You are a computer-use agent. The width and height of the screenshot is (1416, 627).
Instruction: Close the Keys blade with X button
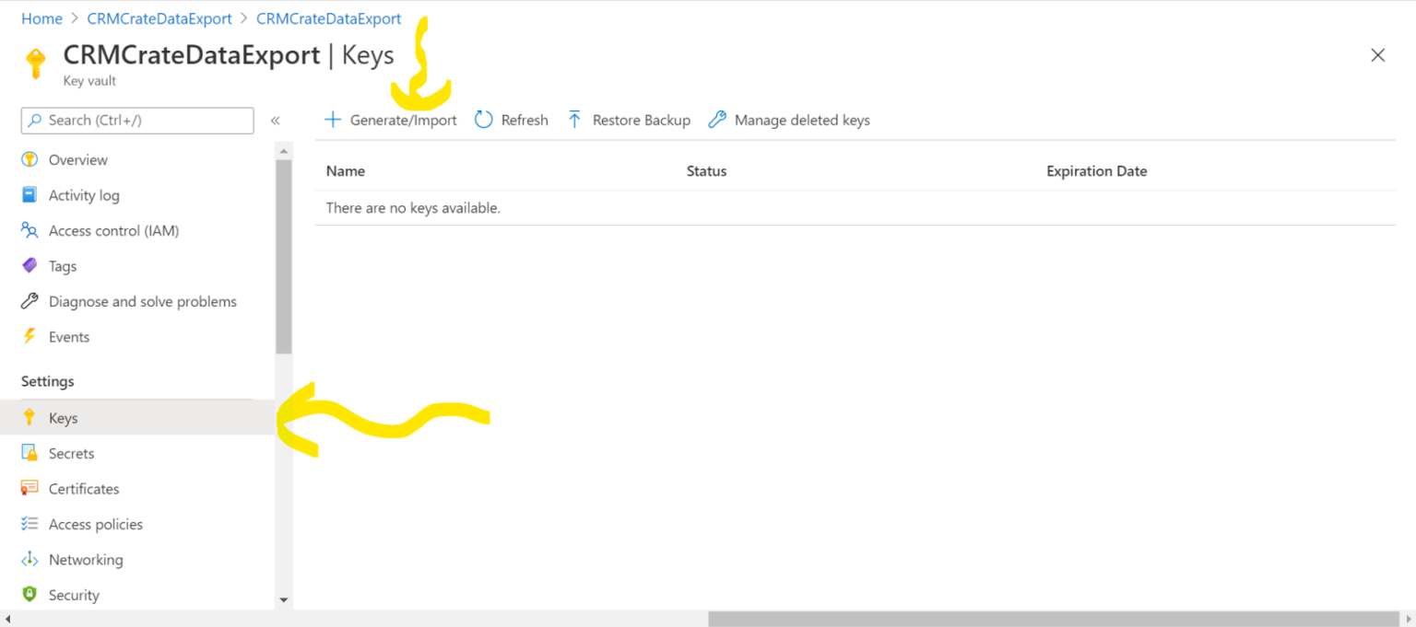[x=1377, y=55]
